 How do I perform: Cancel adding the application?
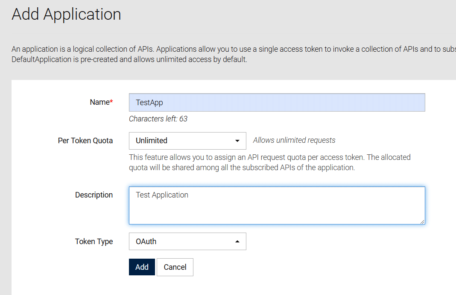click(x=175, y=267)
